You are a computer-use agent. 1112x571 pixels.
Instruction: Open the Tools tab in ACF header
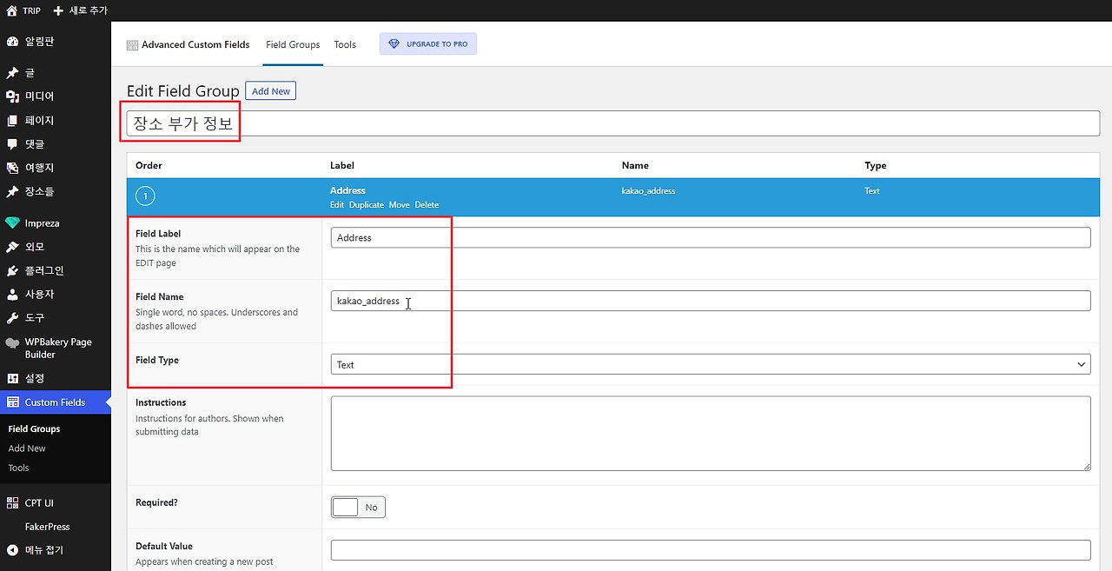(345, 44)
